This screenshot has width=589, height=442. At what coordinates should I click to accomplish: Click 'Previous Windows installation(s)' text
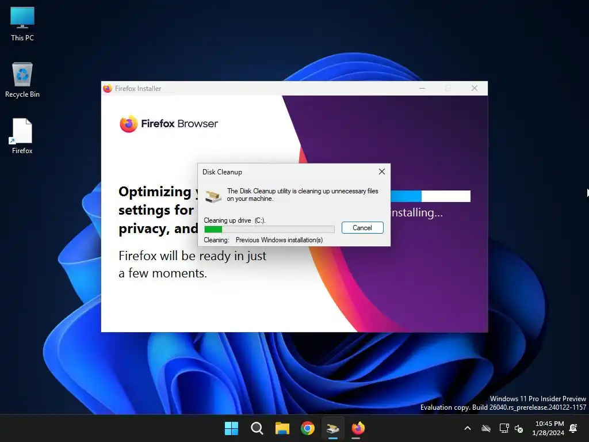click(x=279, y=240)
